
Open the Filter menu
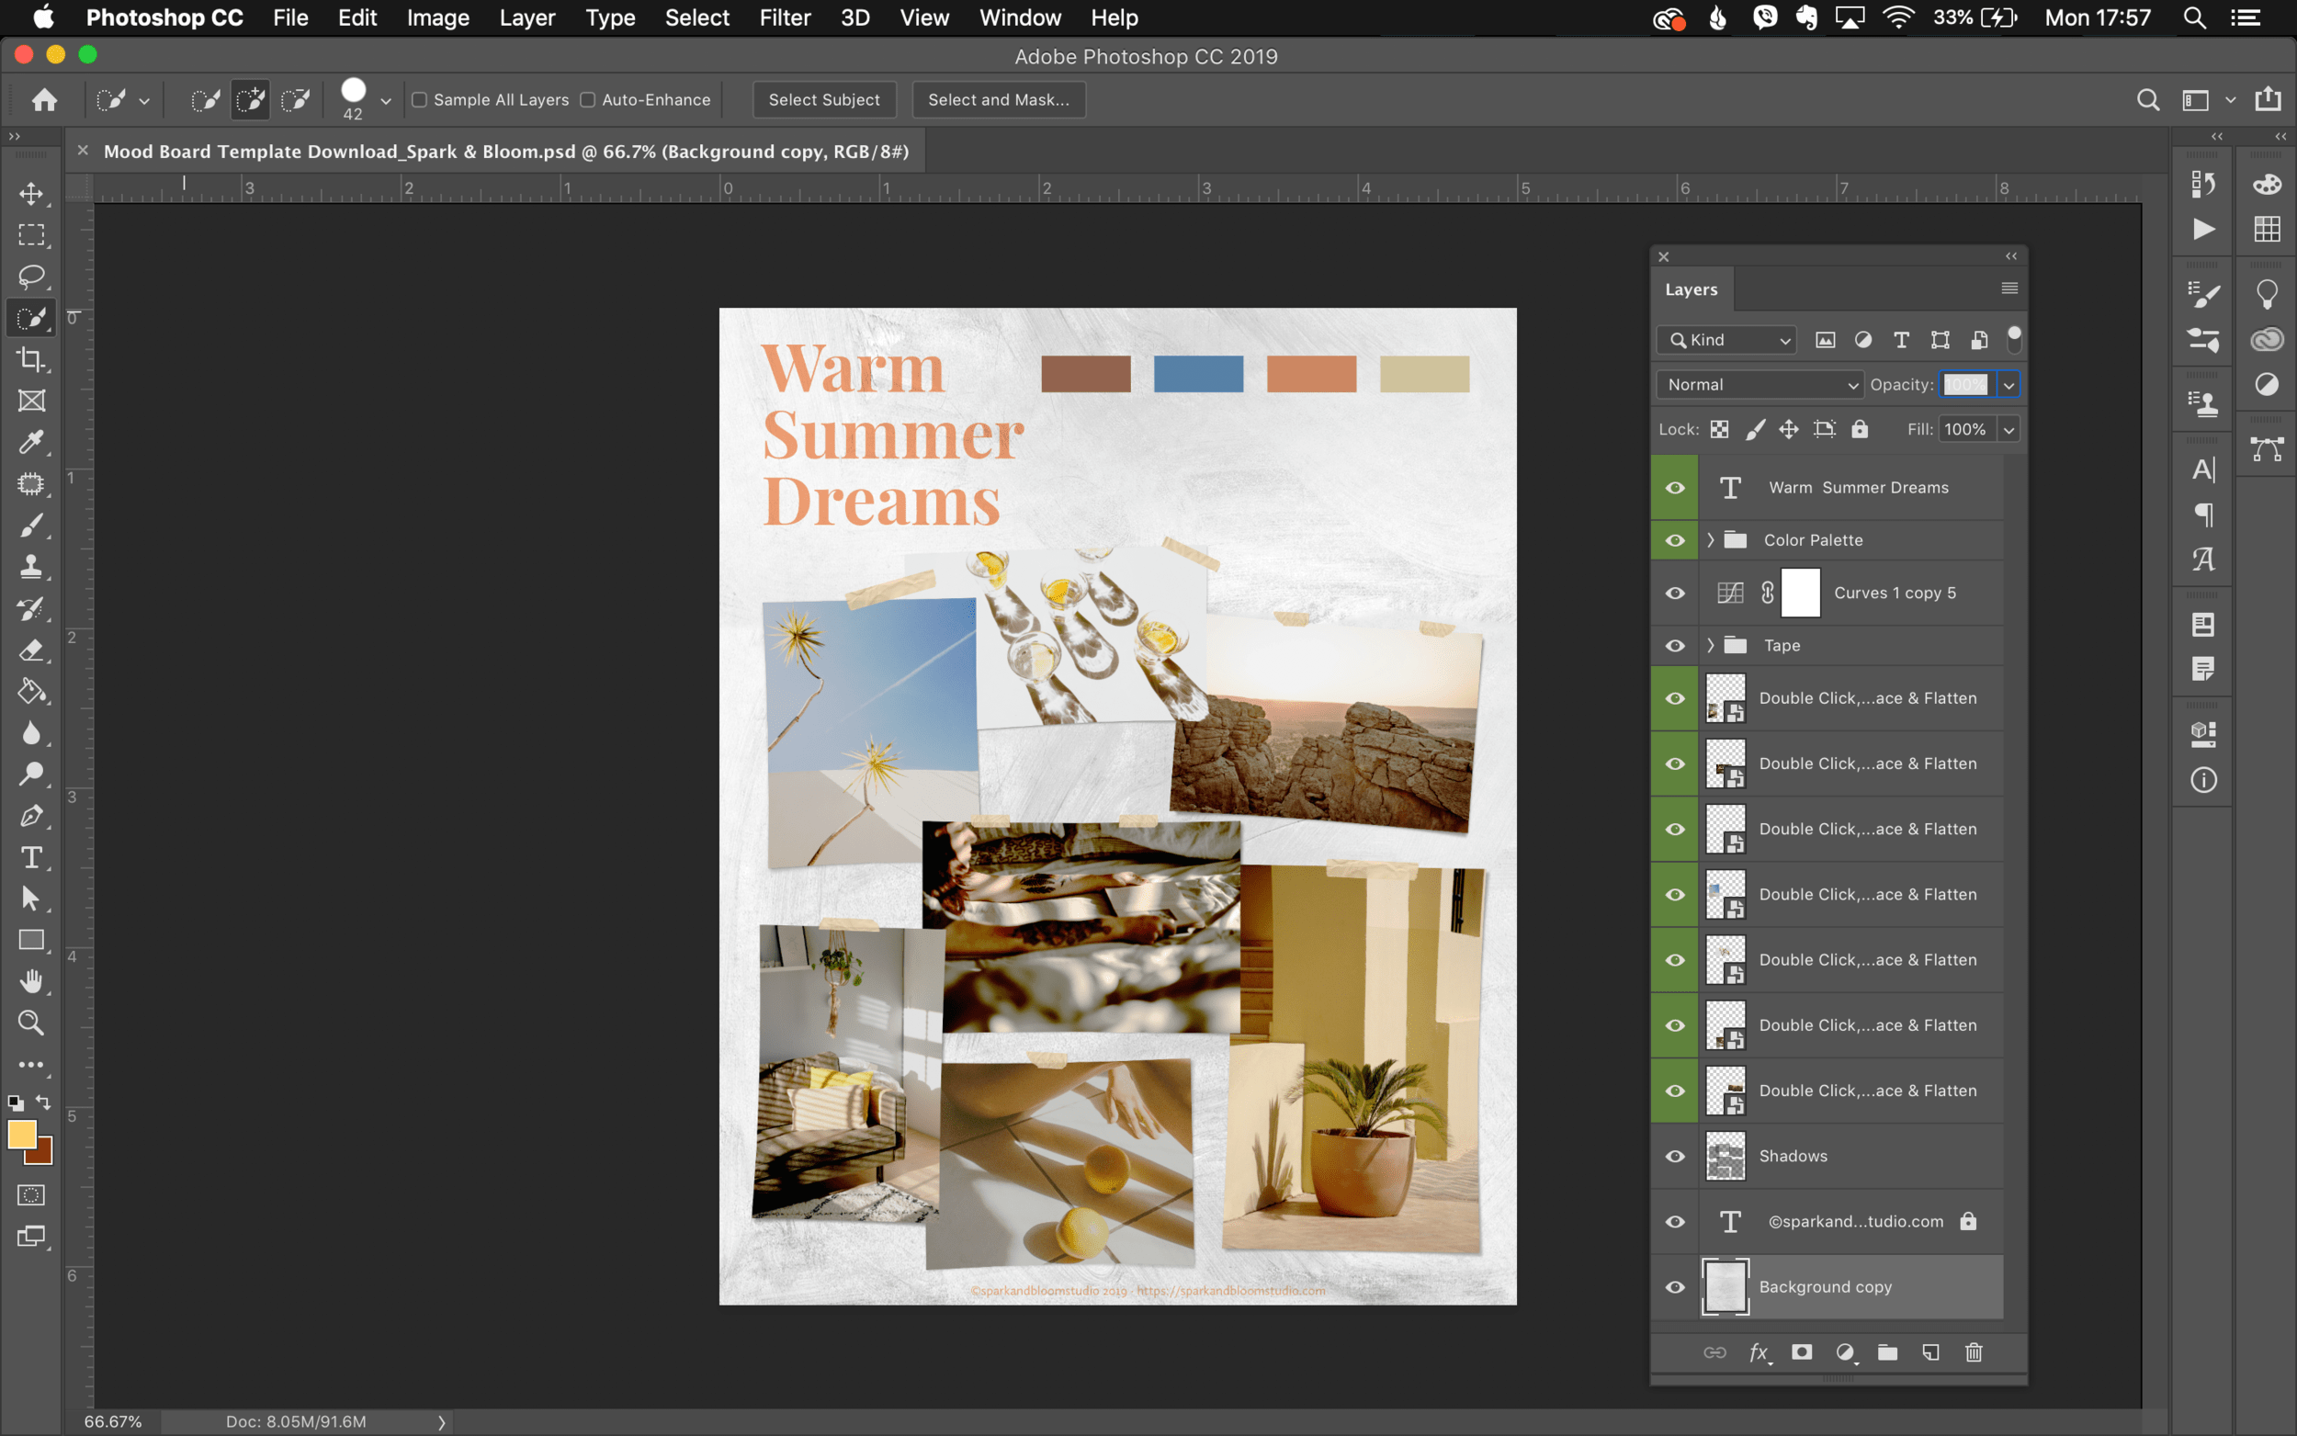(x=786, y=17)
